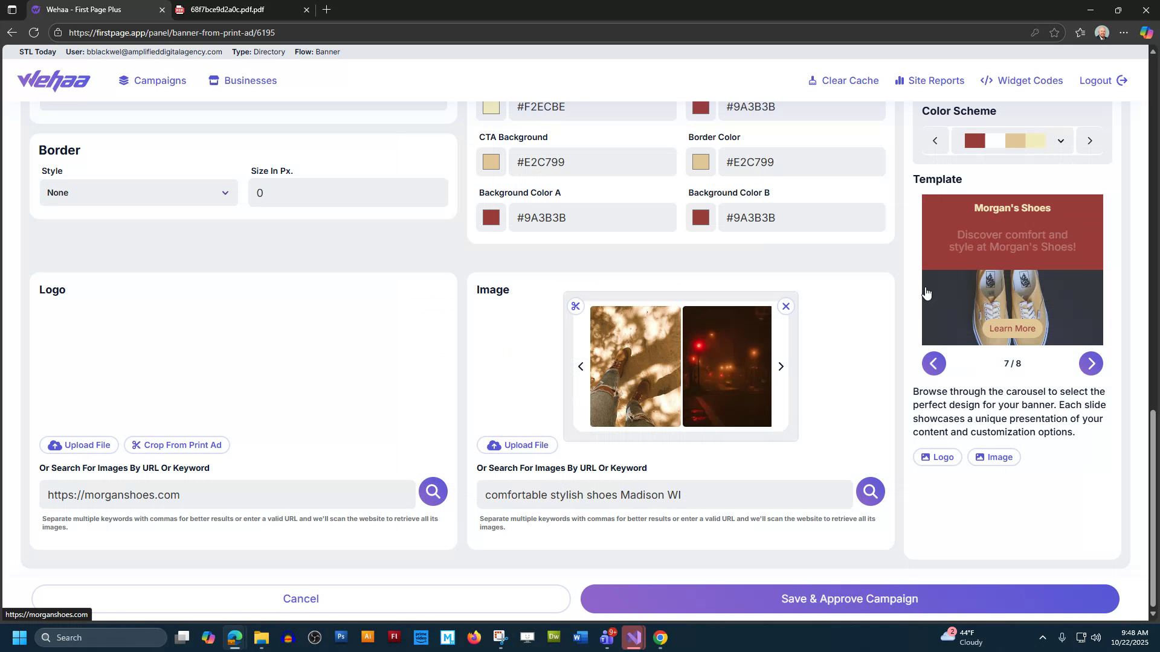Click the scissors crop icon above the image carousel

coord(576,306)
